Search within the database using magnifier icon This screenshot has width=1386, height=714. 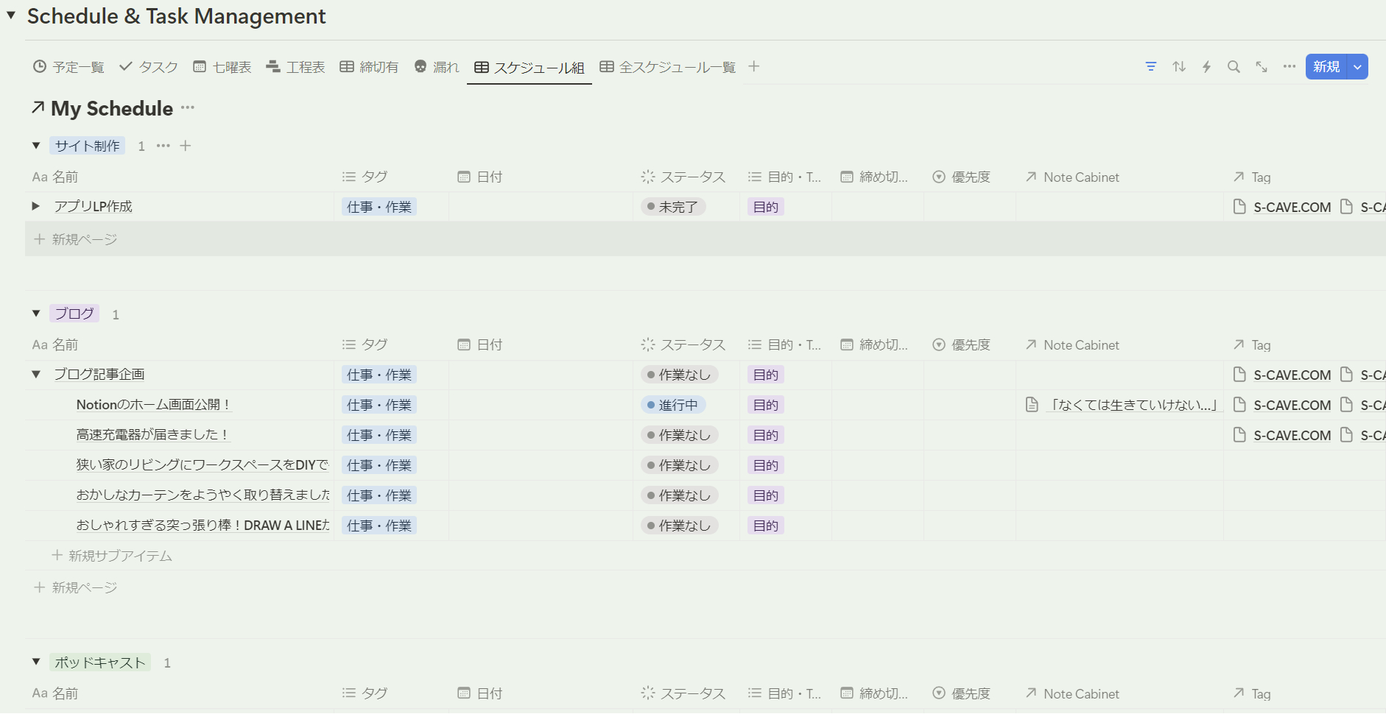[x=1234, y=66]
